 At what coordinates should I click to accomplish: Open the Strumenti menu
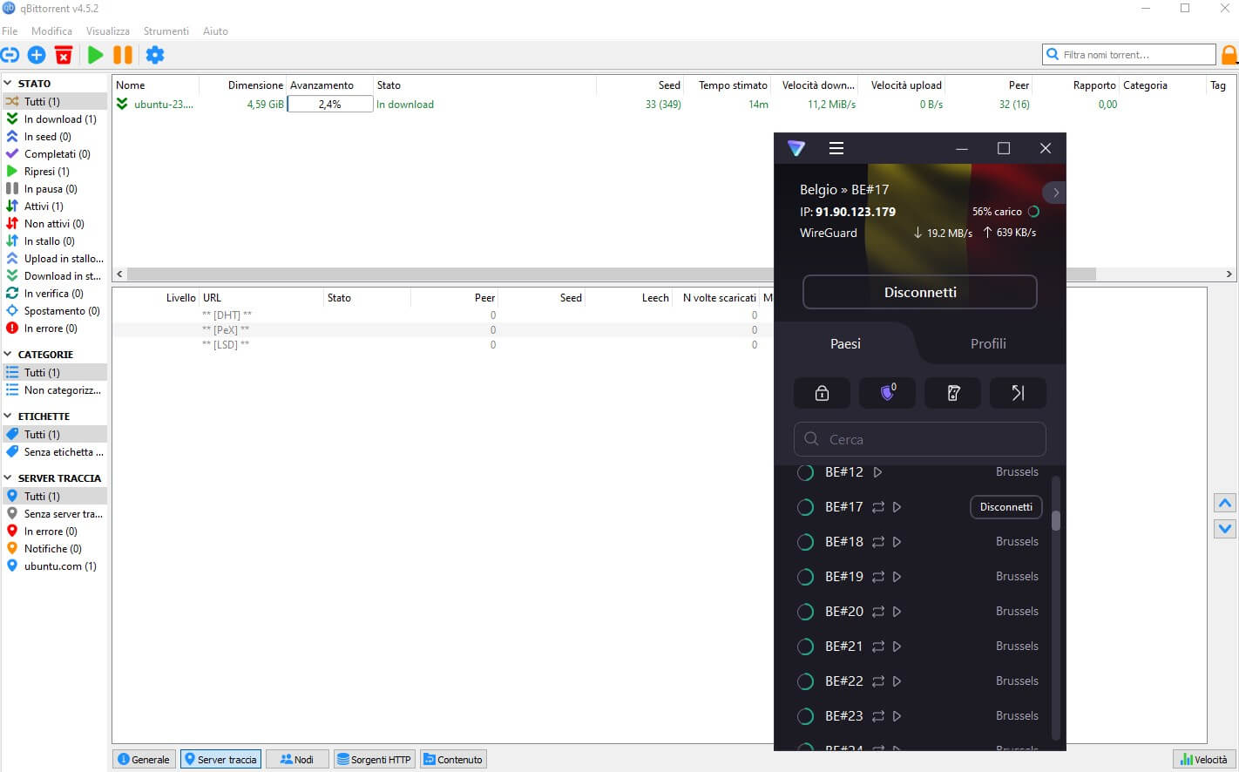[x=166, y=31]
